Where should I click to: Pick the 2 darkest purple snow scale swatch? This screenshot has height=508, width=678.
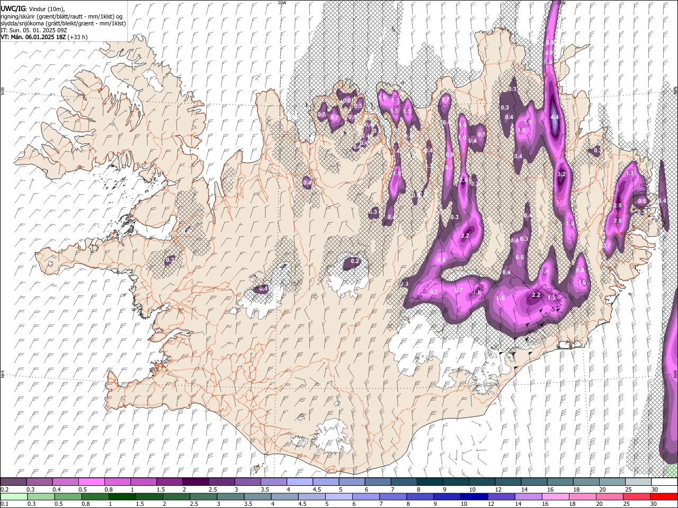pos(195,482)
